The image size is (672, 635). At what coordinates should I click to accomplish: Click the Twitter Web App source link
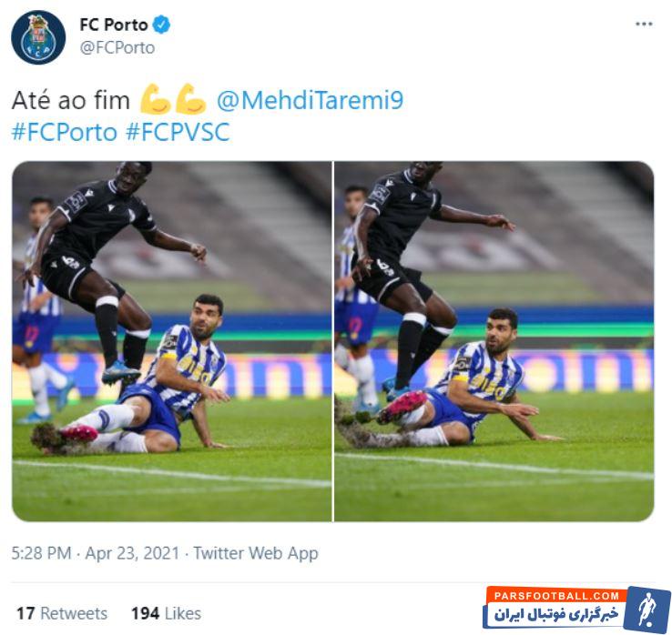256,553
